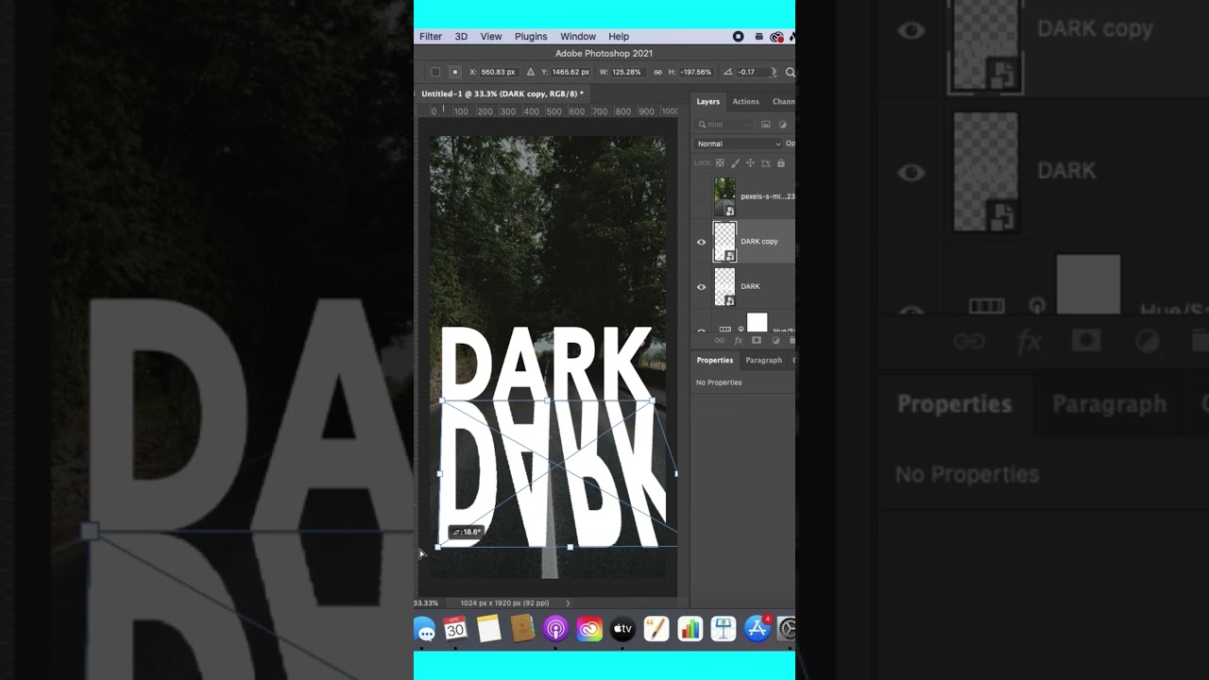Open the Plugins menu
1209x680 pixels.
point(531,37)
